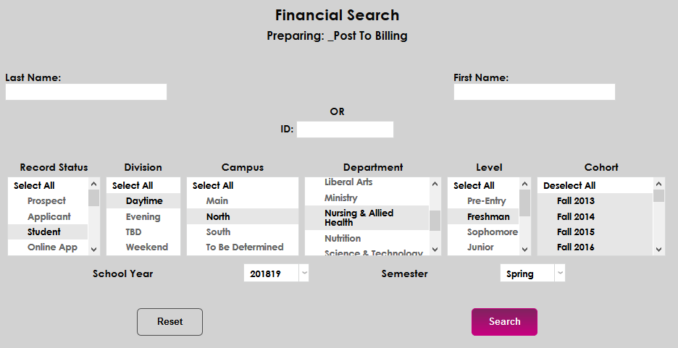
Task: Click Cohort list scroll down arrow
Action: 658,249
